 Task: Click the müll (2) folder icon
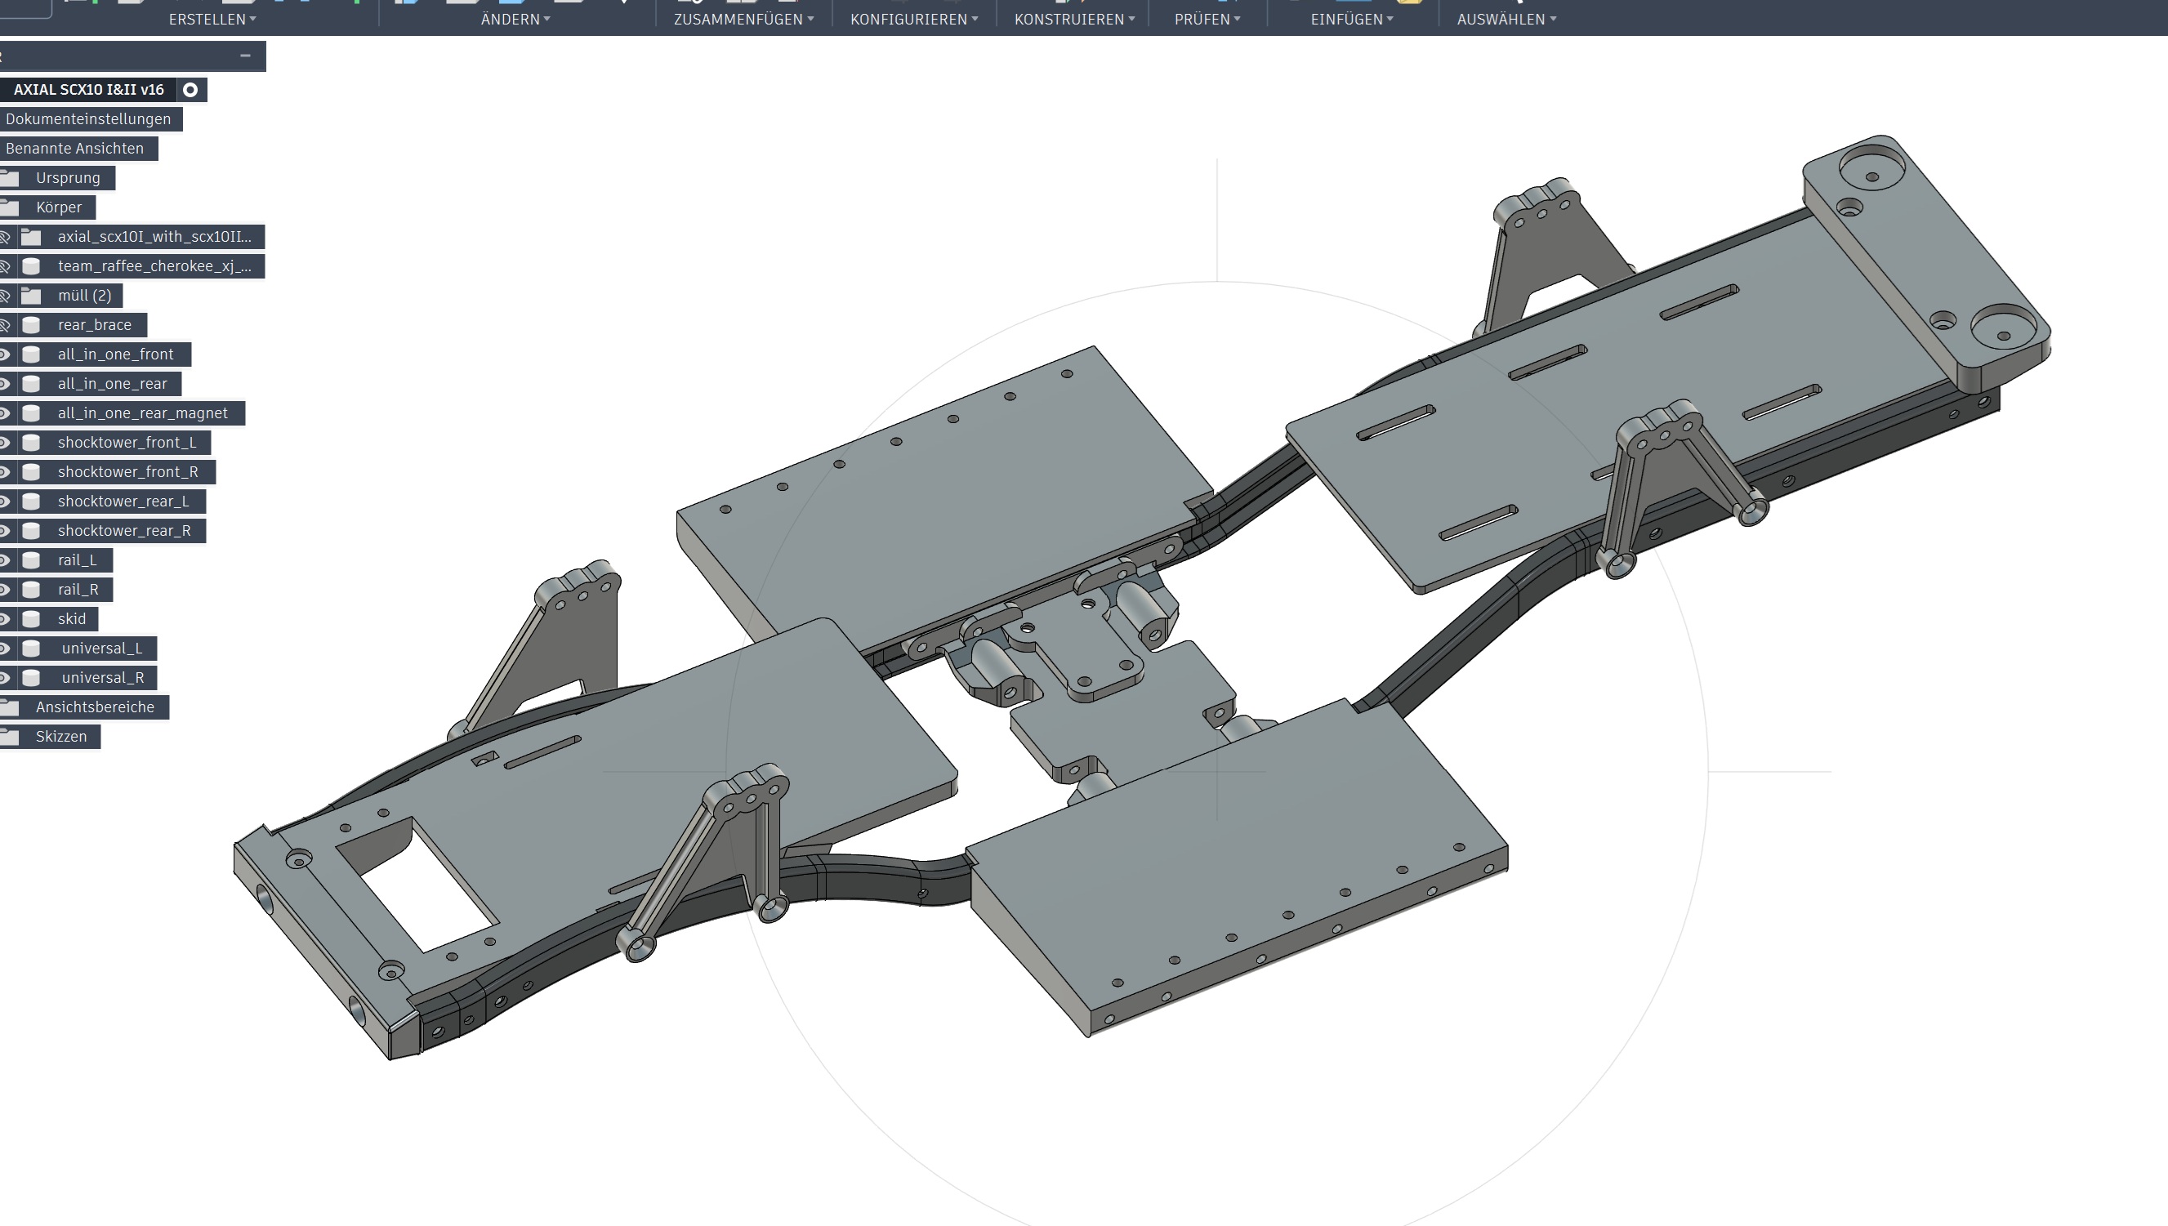(x=31, y=296)
